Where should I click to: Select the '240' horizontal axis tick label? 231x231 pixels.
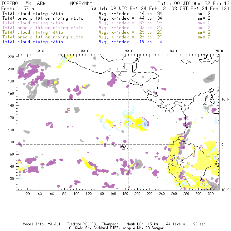coord(162,194)
